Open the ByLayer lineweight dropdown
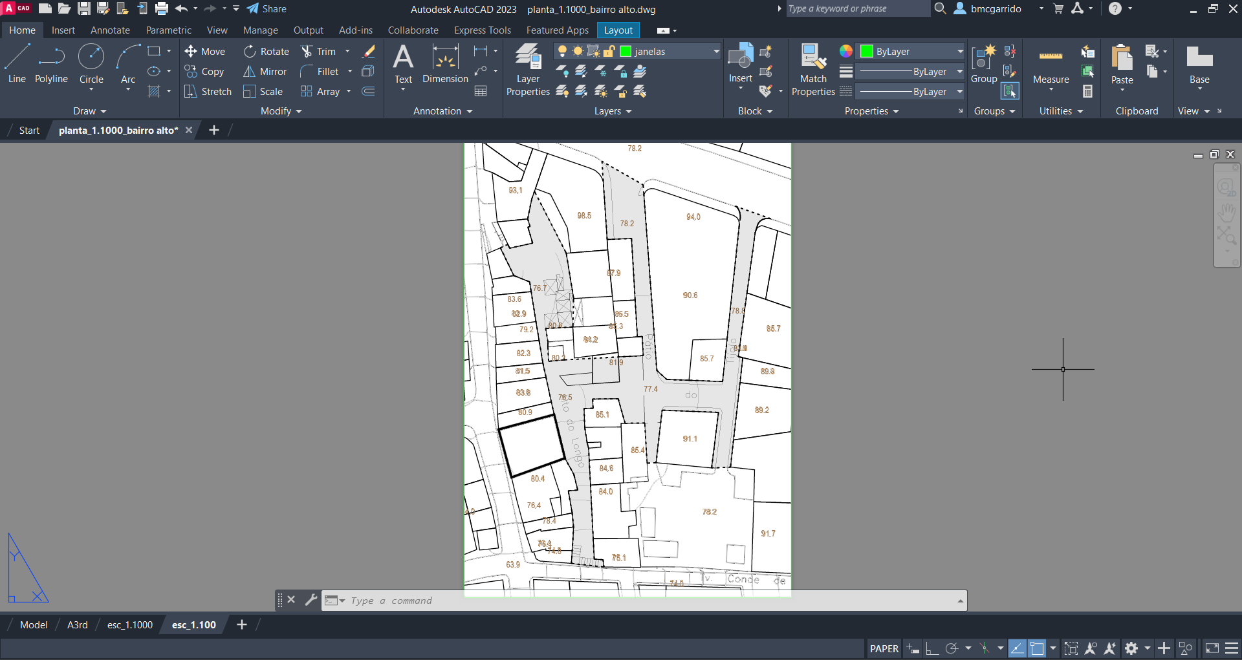The width and height of the screenshot is (1242, 660). click(x=959, y=72)
